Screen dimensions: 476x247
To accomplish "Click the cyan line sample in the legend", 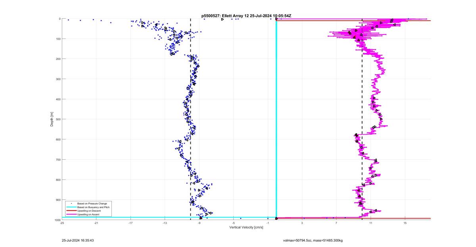I will coord(71,207).
